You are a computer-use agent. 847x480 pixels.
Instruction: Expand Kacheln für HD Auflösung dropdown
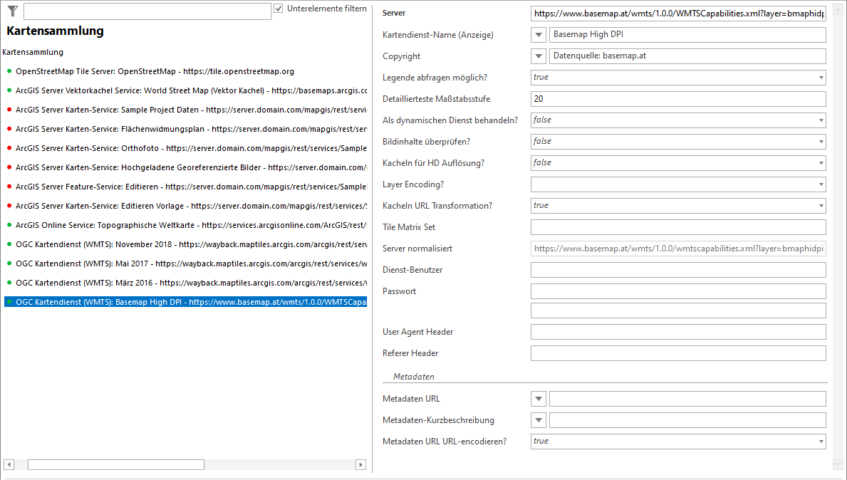821,163
